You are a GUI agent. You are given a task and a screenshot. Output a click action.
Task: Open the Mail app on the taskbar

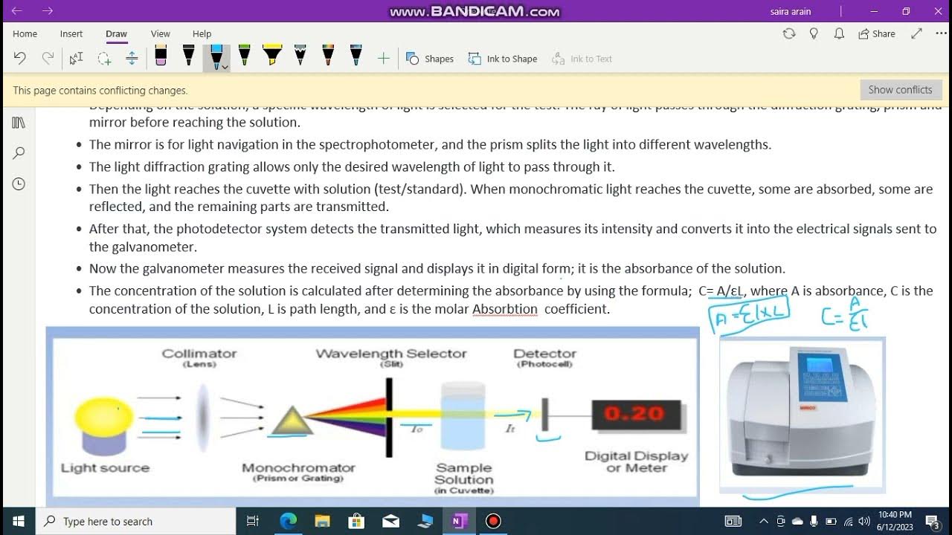390,521
